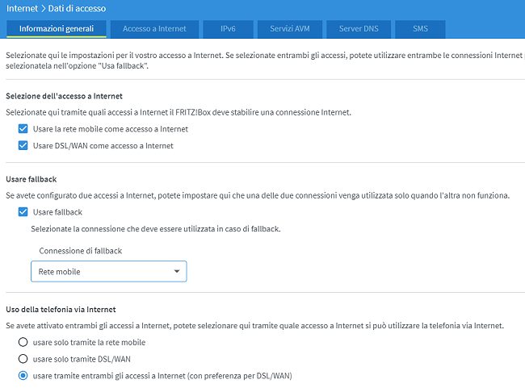Toggle Usare DSL/WAN come accesso checkbox
525x388 pixels.
click(23, 145)
